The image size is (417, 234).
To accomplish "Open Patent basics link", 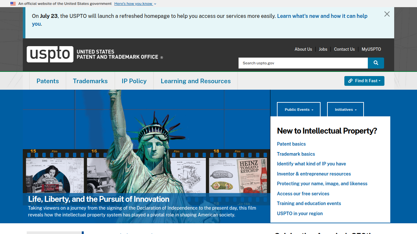I will tap(291, 144).
